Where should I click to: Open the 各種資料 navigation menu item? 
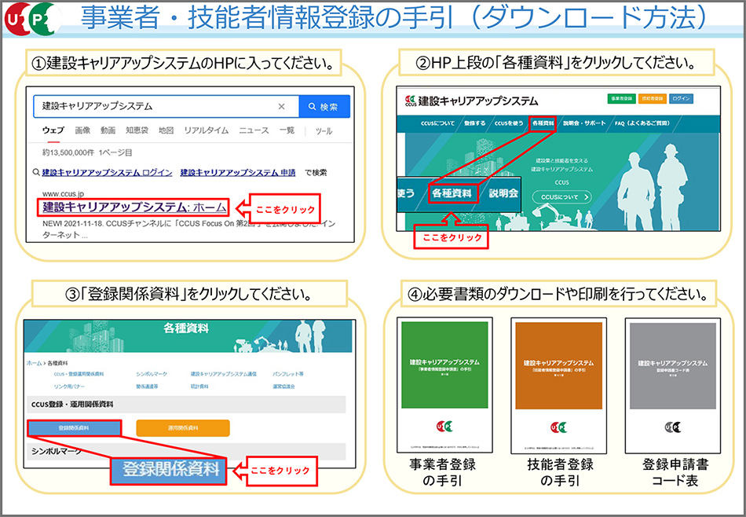[x=543, y=124]
